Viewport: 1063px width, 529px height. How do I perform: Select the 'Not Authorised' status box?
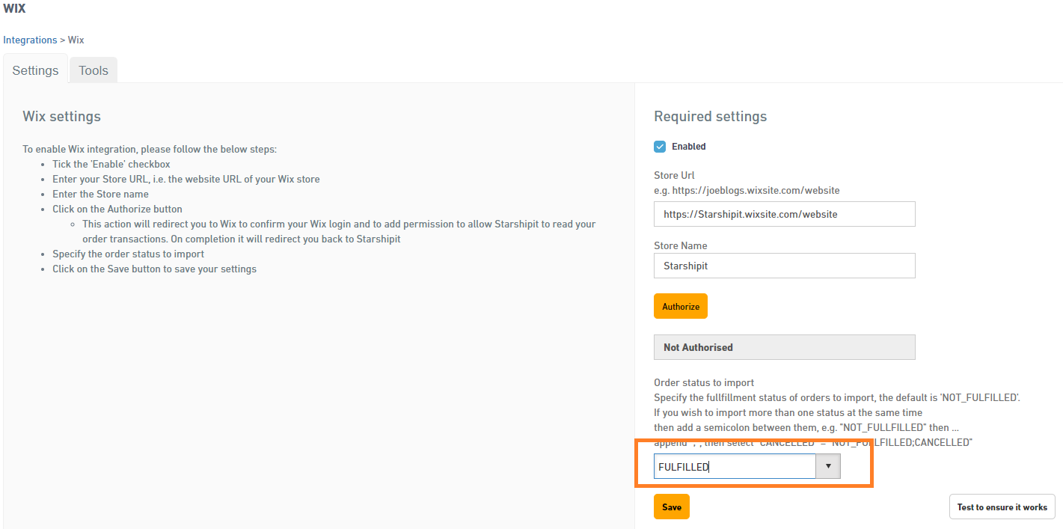pyautogui.click(x=785, y=347)
